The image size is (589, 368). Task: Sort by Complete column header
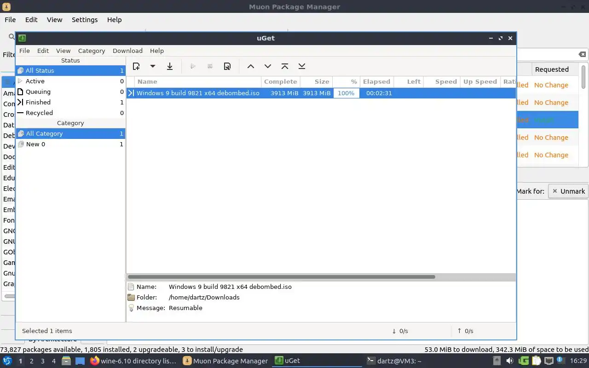[x=281, y=81]
